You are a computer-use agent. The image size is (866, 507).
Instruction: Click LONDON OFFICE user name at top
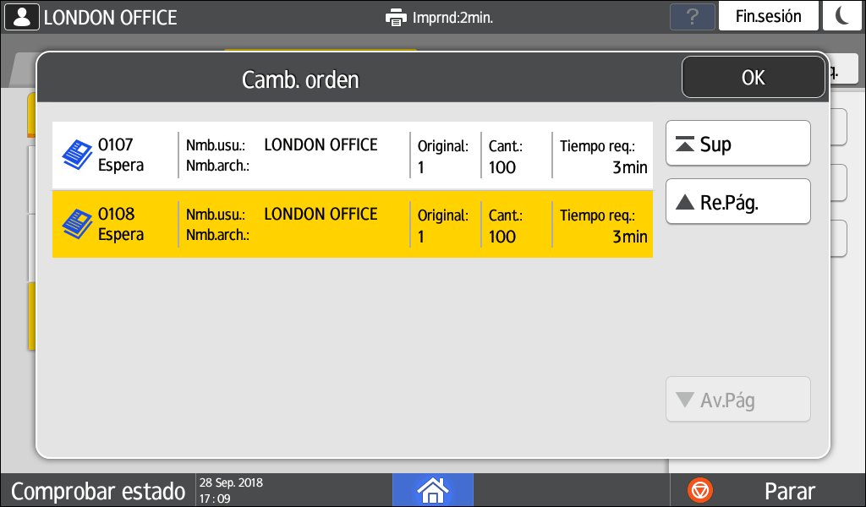pyautogui.click(x=110, y=18)
